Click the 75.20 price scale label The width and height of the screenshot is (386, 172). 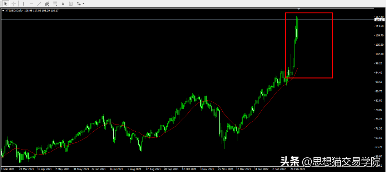pos(379,119)
